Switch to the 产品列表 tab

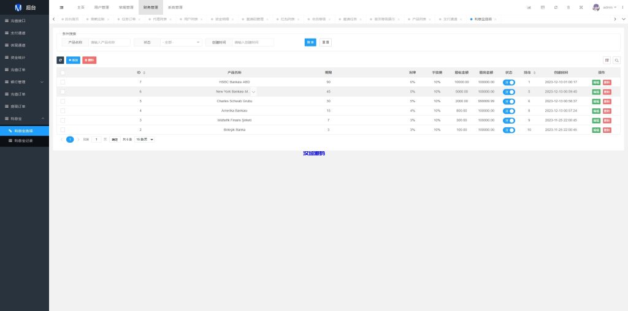point(418,20)
